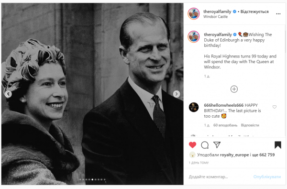
Task: Click Відстежується following button
Action: (254, 11)
